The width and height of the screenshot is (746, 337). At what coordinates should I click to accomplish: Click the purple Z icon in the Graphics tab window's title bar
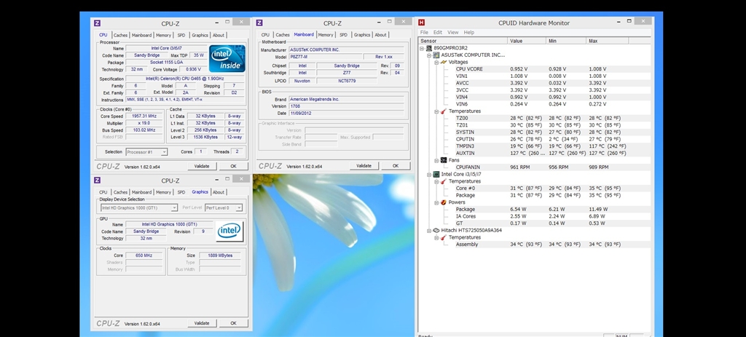point(97,181)
